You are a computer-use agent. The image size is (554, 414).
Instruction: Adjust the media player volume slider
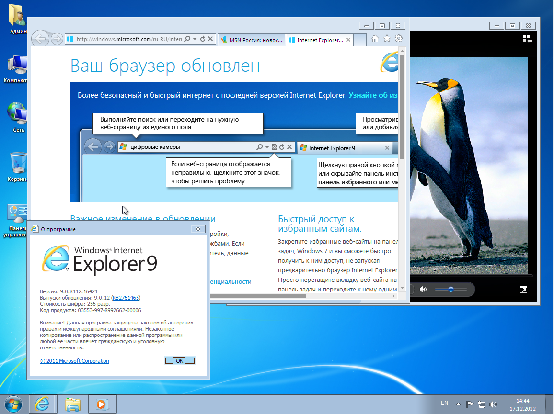coord(451,290)
